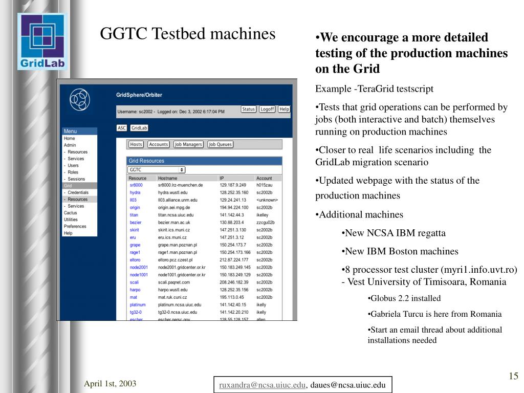Open the tg32-0 resource link
Screen dimensions: 524x393
pyautogui.click(x=136, y=312)
